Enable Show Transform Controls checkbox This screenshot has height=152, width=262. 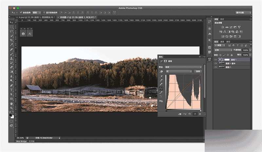pyautogui.click(x=45, y=12)
